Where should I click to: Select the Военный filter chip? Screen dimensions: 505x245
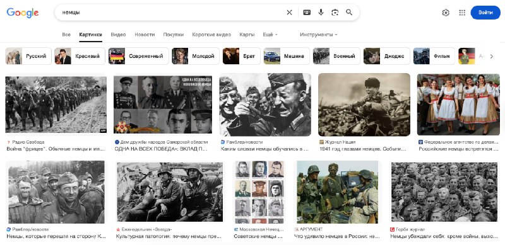(336, 56)
